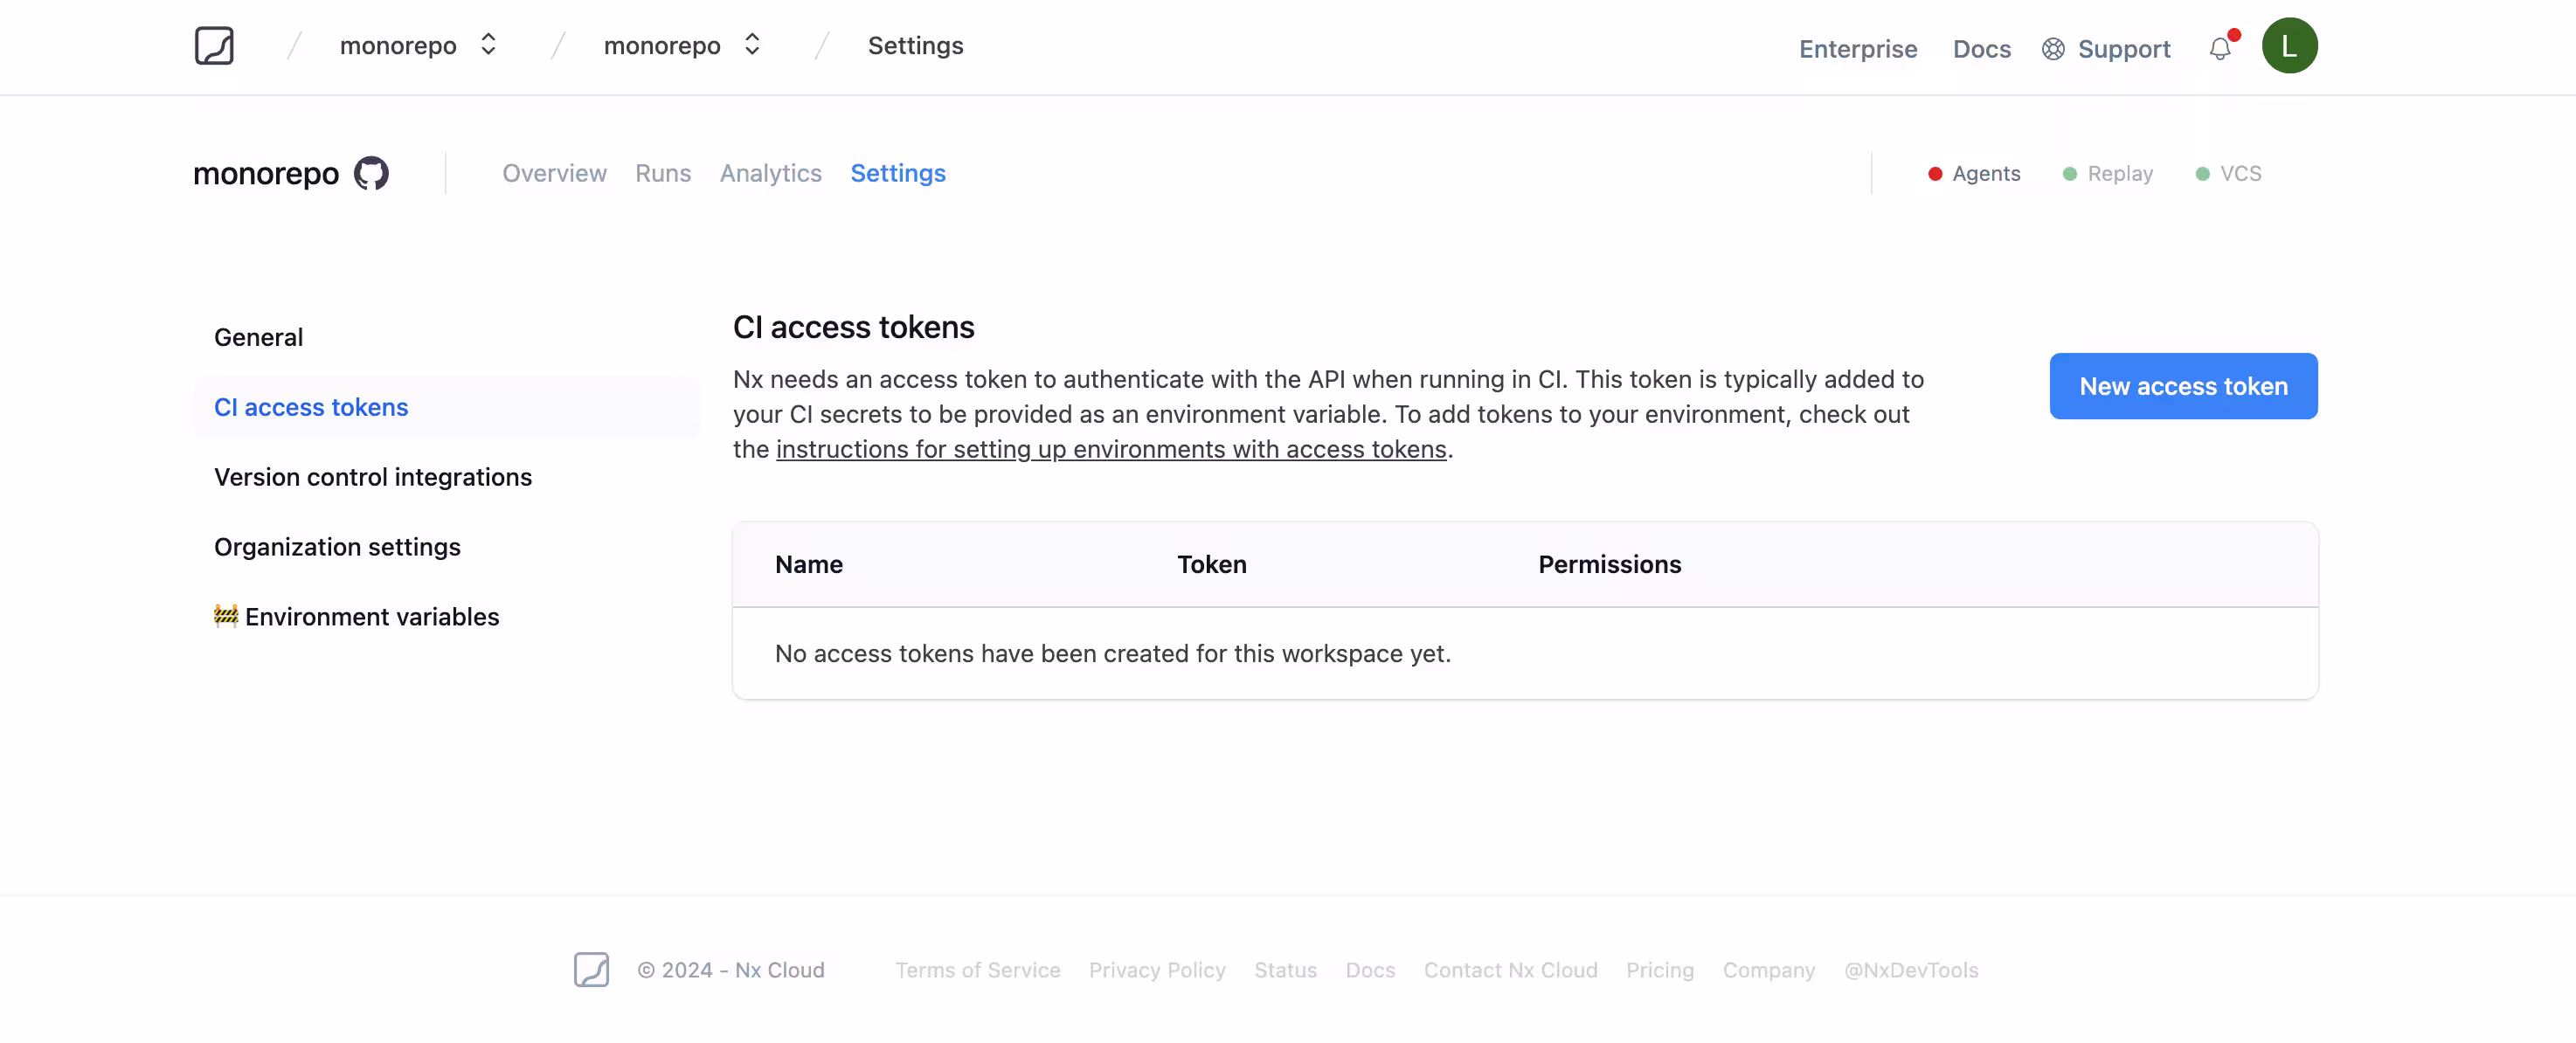Open the notifications bell

[x=2220, y=48]
